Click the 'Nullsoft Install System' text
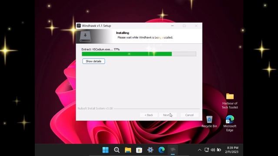The height and width of the screenshot is (156, 278). 95,108
